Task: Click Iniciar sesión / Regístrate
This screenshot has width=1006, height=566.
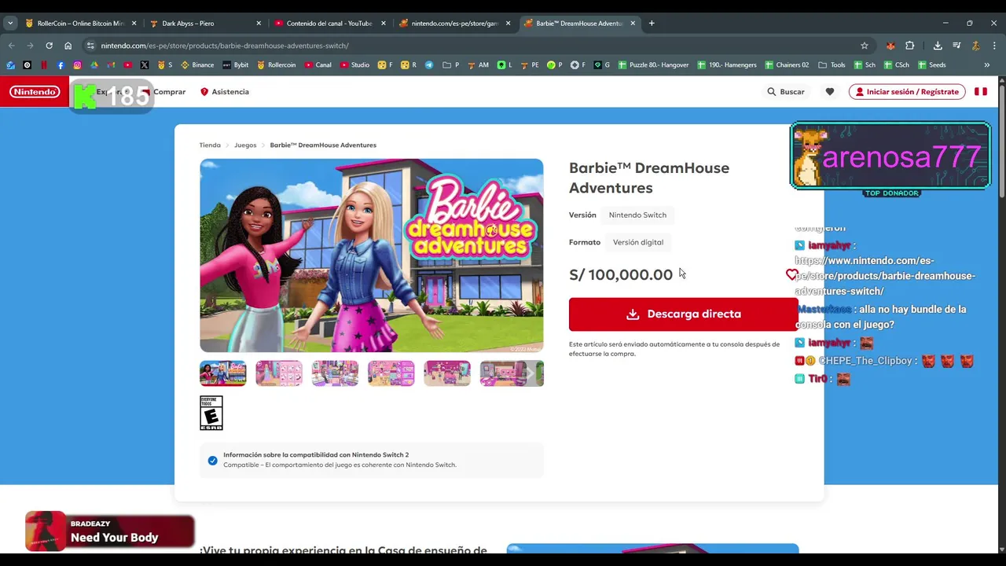Action: [907, 92]
